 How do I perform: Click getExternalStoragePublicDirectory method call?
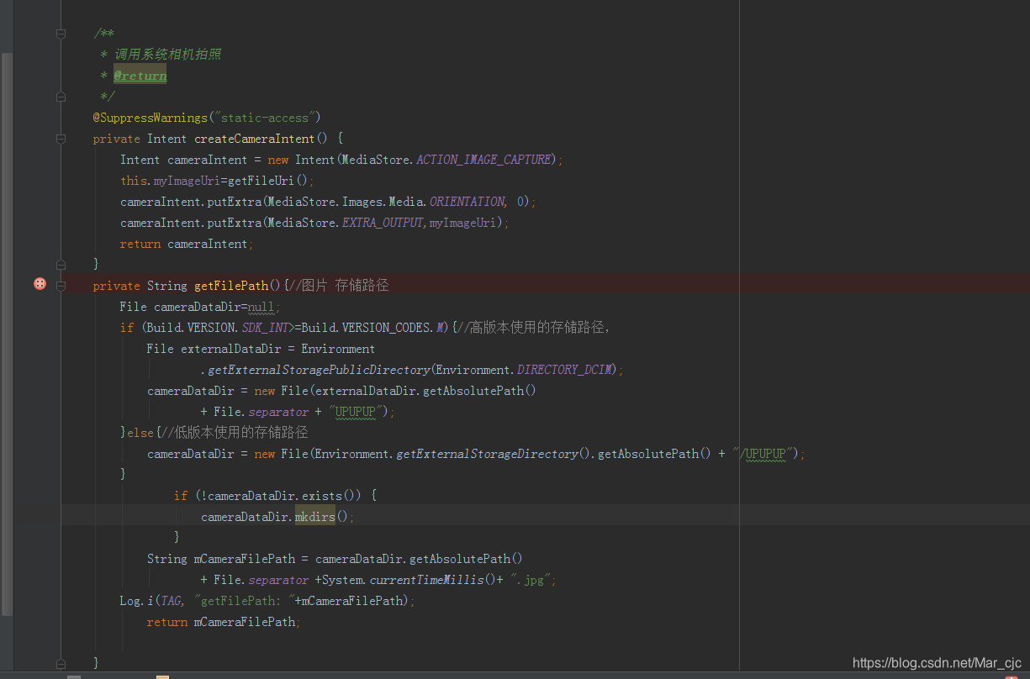[x=319, y=370]
